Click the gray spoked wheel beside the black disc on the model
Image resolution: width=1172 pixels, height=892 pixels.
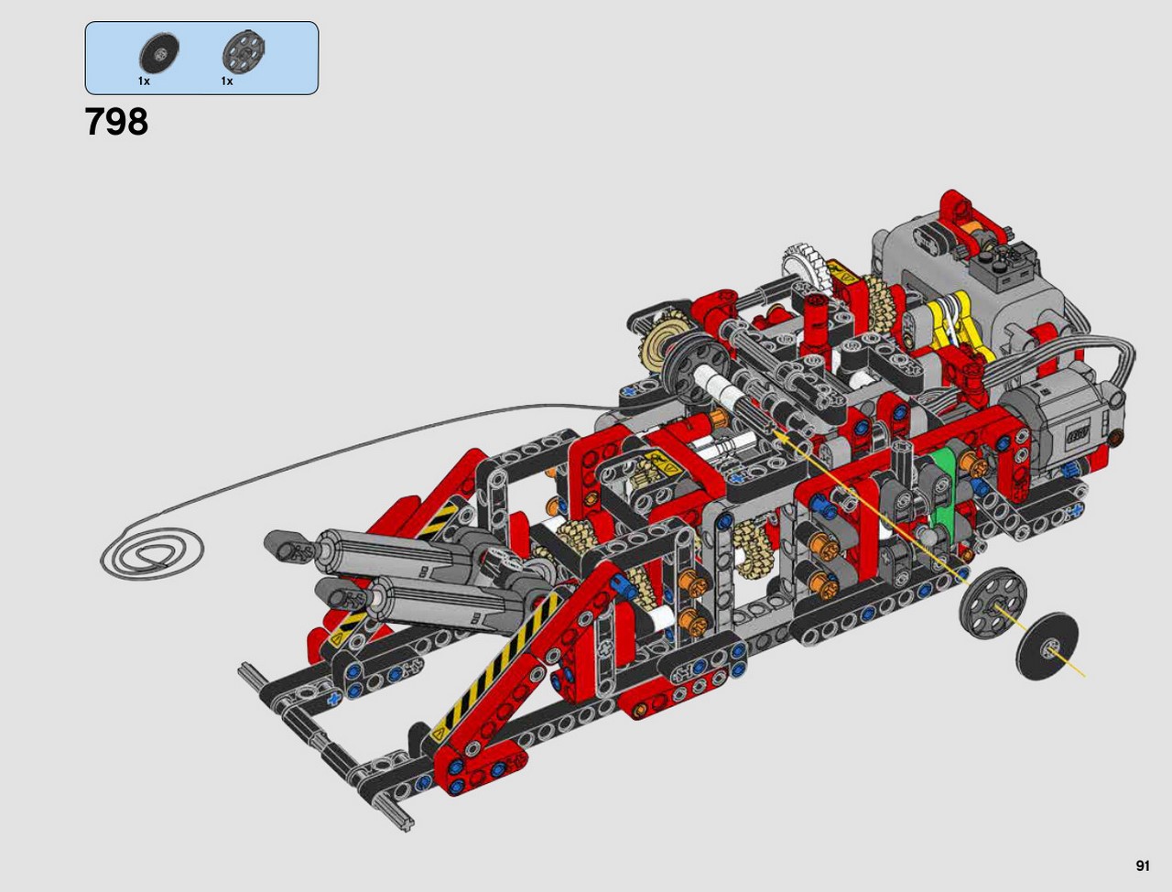(x=994, y=604)
